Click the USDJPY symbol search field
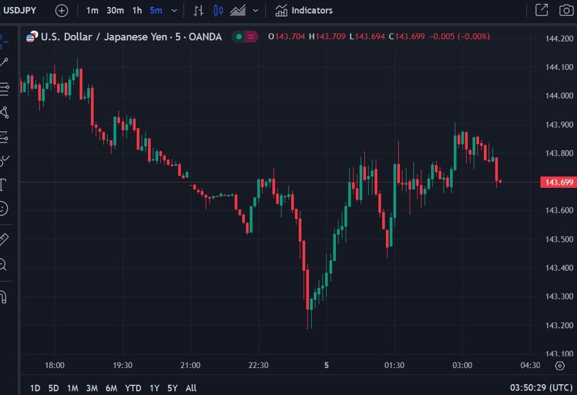The height and width of the screenshot is (395, 577). (19, 10)
